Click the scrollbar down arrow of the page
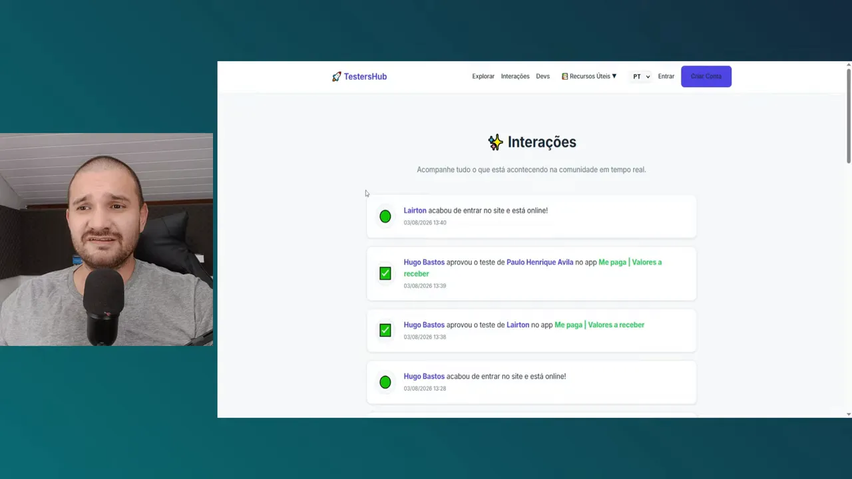This screenshot has height=479, width=852. pos(849,414)
